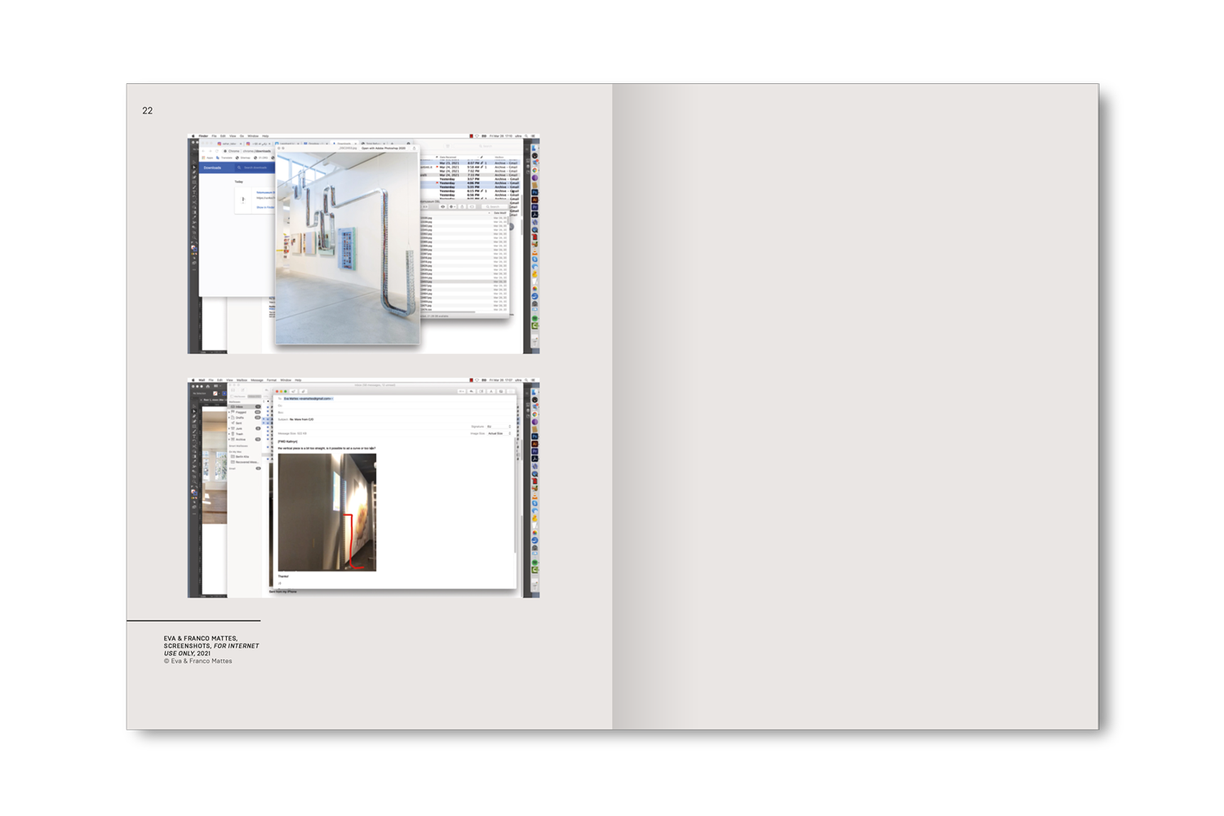The image size is (1224, 816).
Task: Open the Signature dropdown in compose window
Action: [x=499, y=427]
